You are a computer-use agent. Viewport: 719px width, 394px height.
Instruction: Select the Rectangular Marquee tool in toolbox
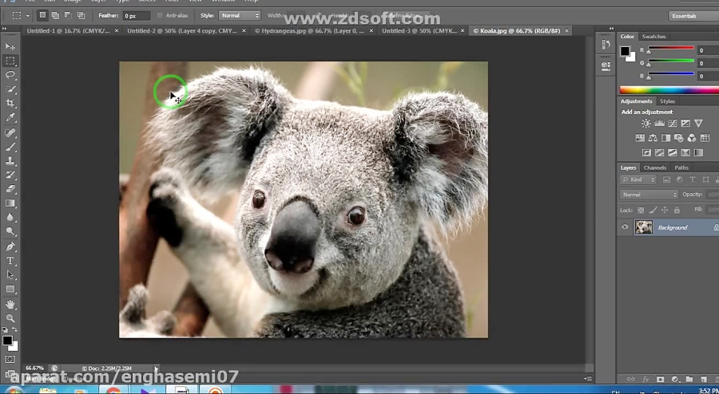10,61
